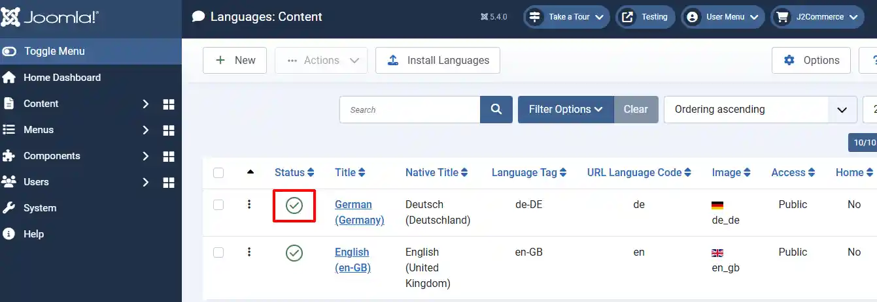Toggle English published status icon
Viewport: 877px width, 302px height.
tap(294, 253)
